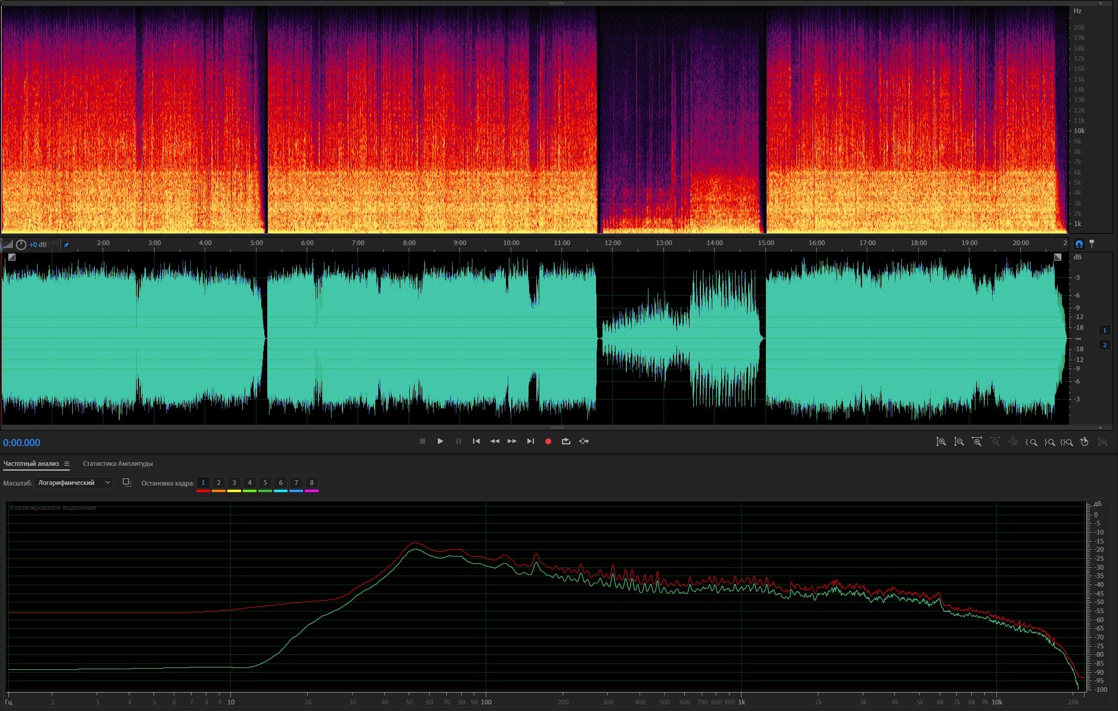Toggle loop playback in the transport bar
Screen dimensions: 1118x711
[x=566, y=441]
